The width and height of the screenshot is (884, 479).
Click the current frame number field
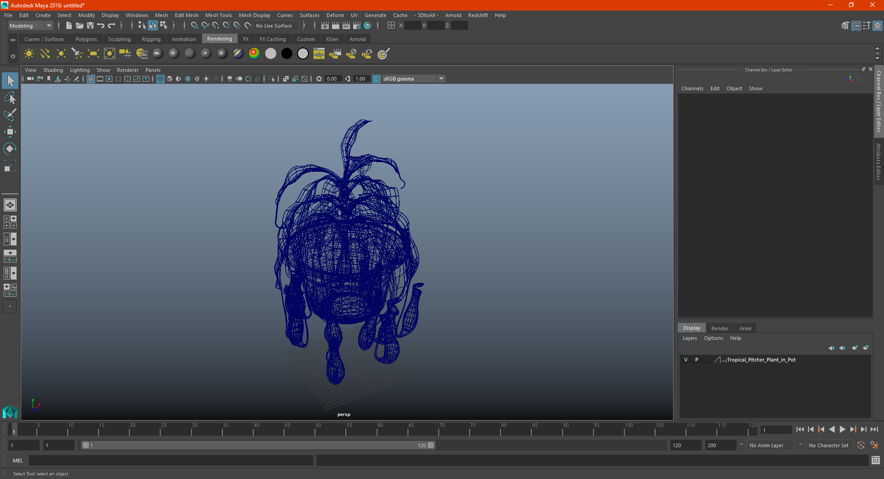click(x=776, y=430)
